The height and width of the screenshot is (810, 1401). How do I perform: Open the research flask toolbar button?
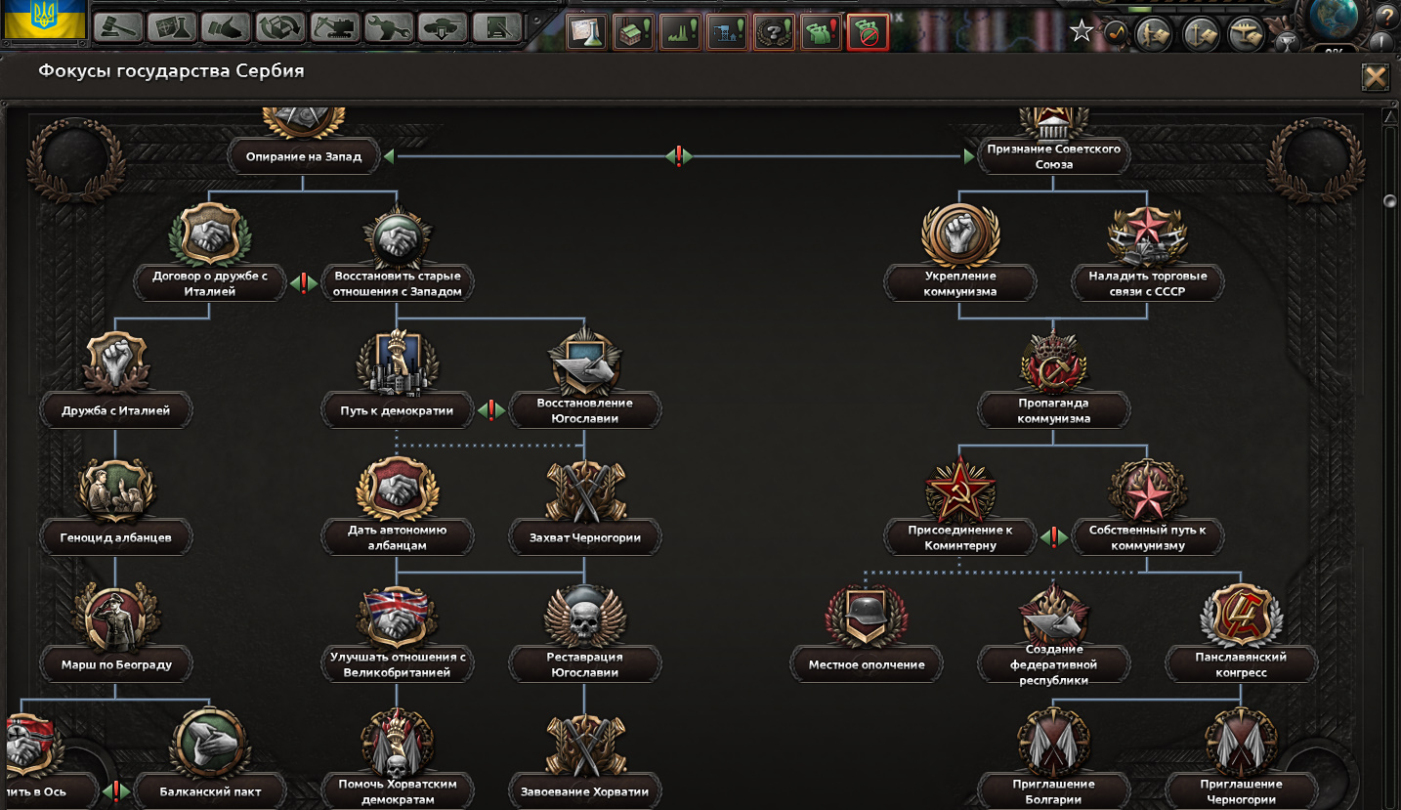[x=173, y=26]
